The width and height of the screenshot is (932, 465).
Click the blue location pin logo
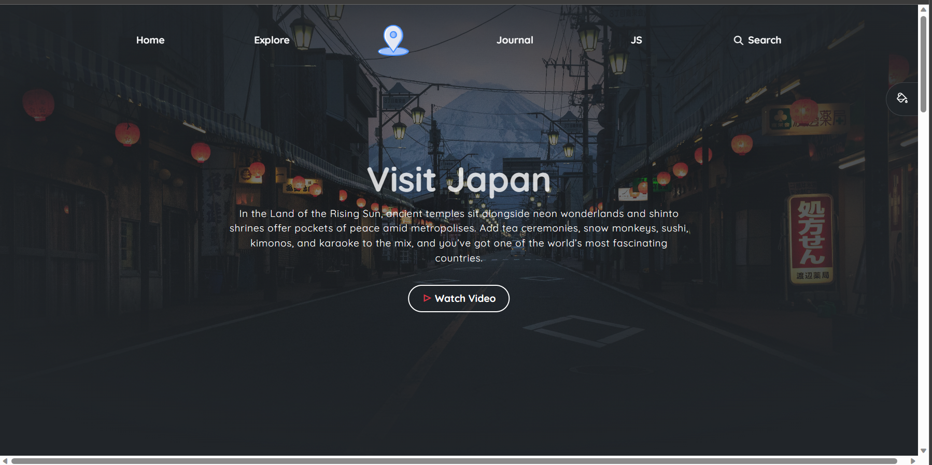(393, 40)
